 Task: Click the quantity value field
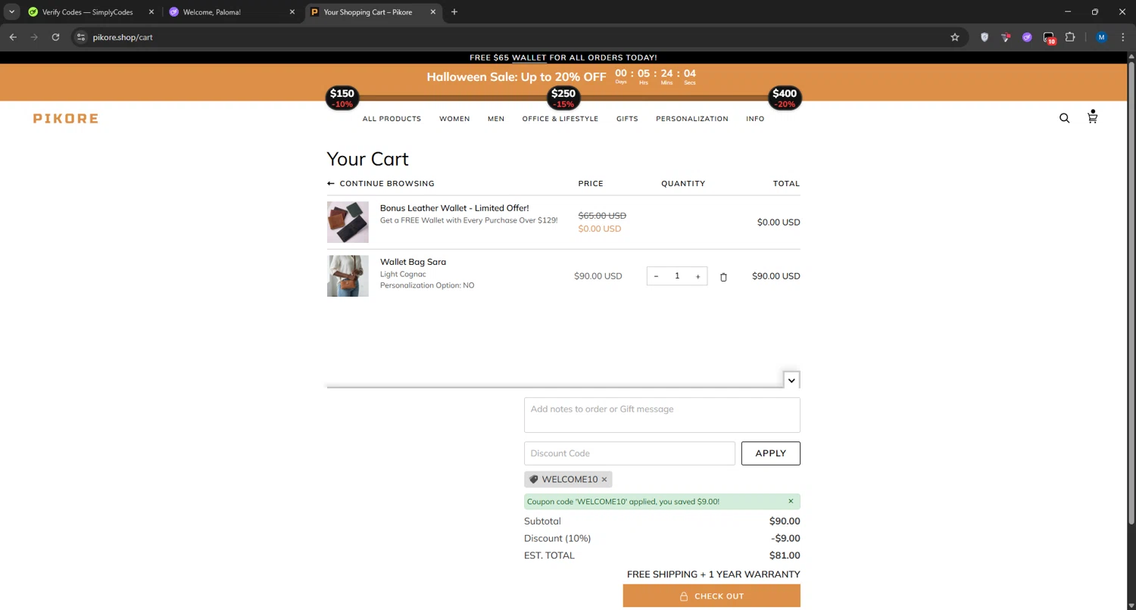coord(677,276)
